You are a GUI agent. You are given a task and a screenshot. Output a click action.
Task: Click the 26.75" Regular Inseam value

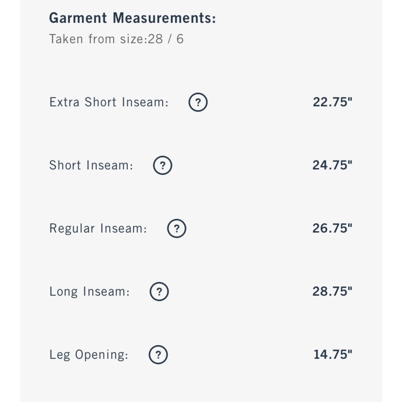point(332,228)
